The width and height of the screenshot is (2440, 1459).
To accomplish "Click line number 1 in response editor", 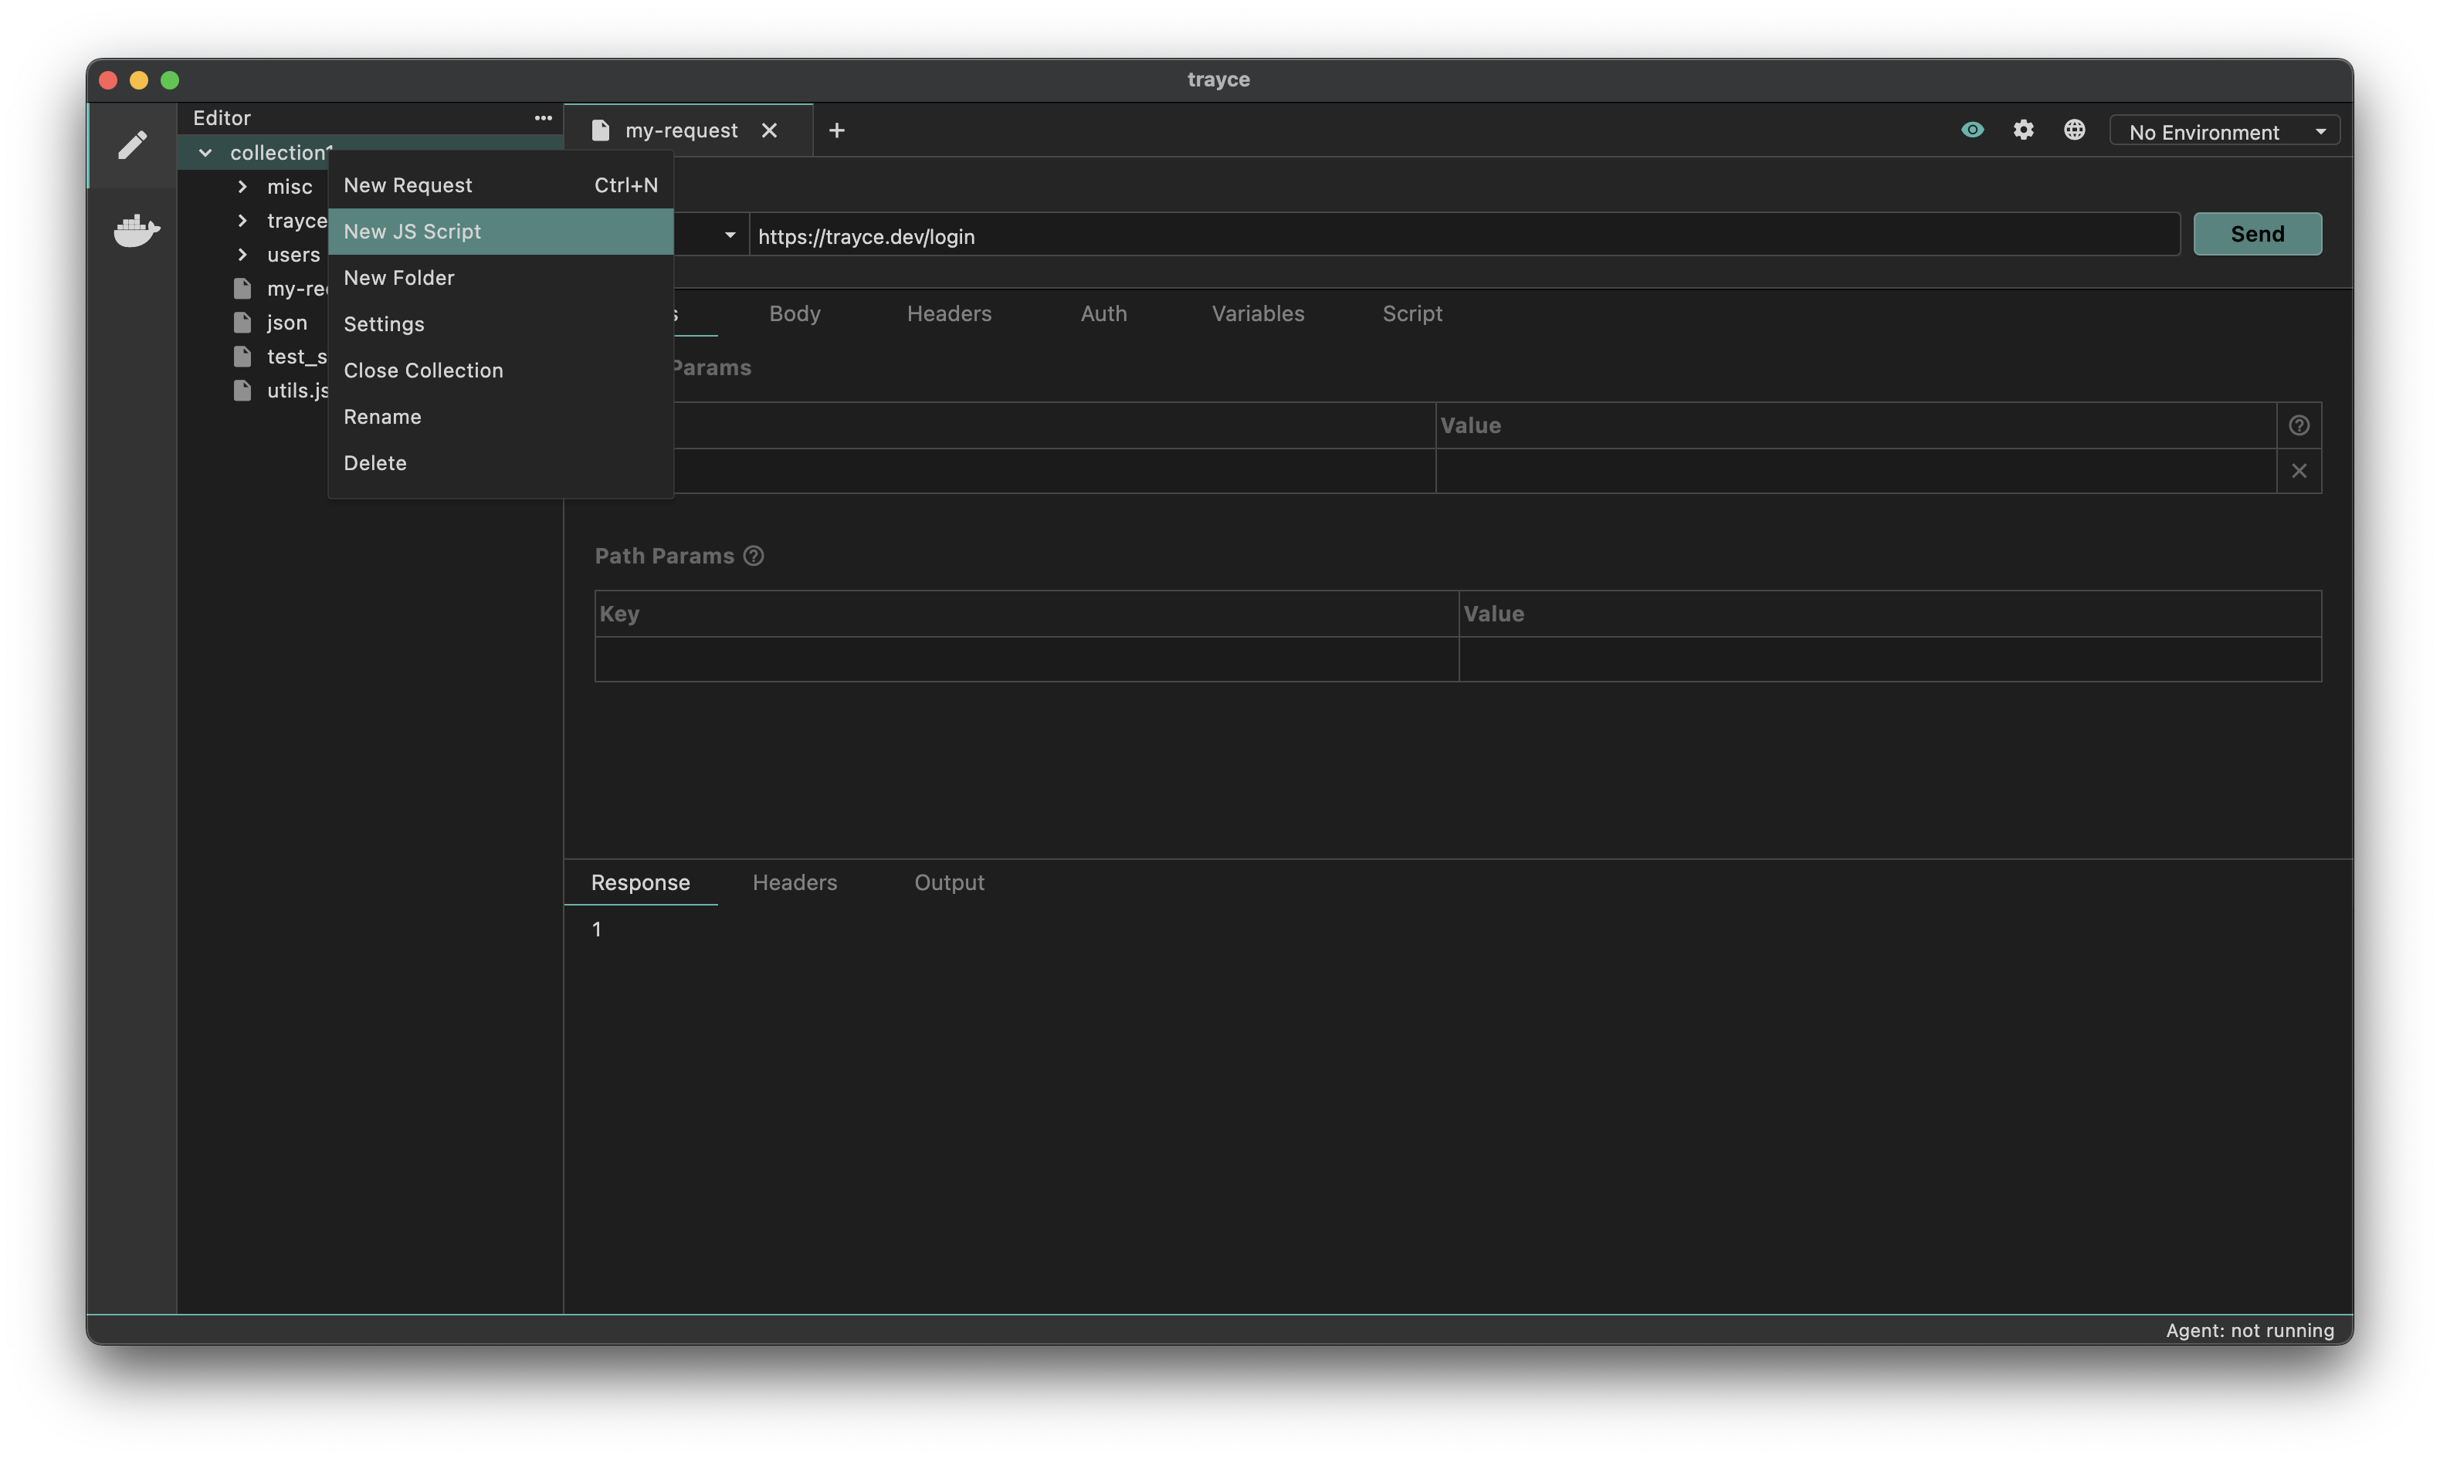I will [x=597, y=930].
